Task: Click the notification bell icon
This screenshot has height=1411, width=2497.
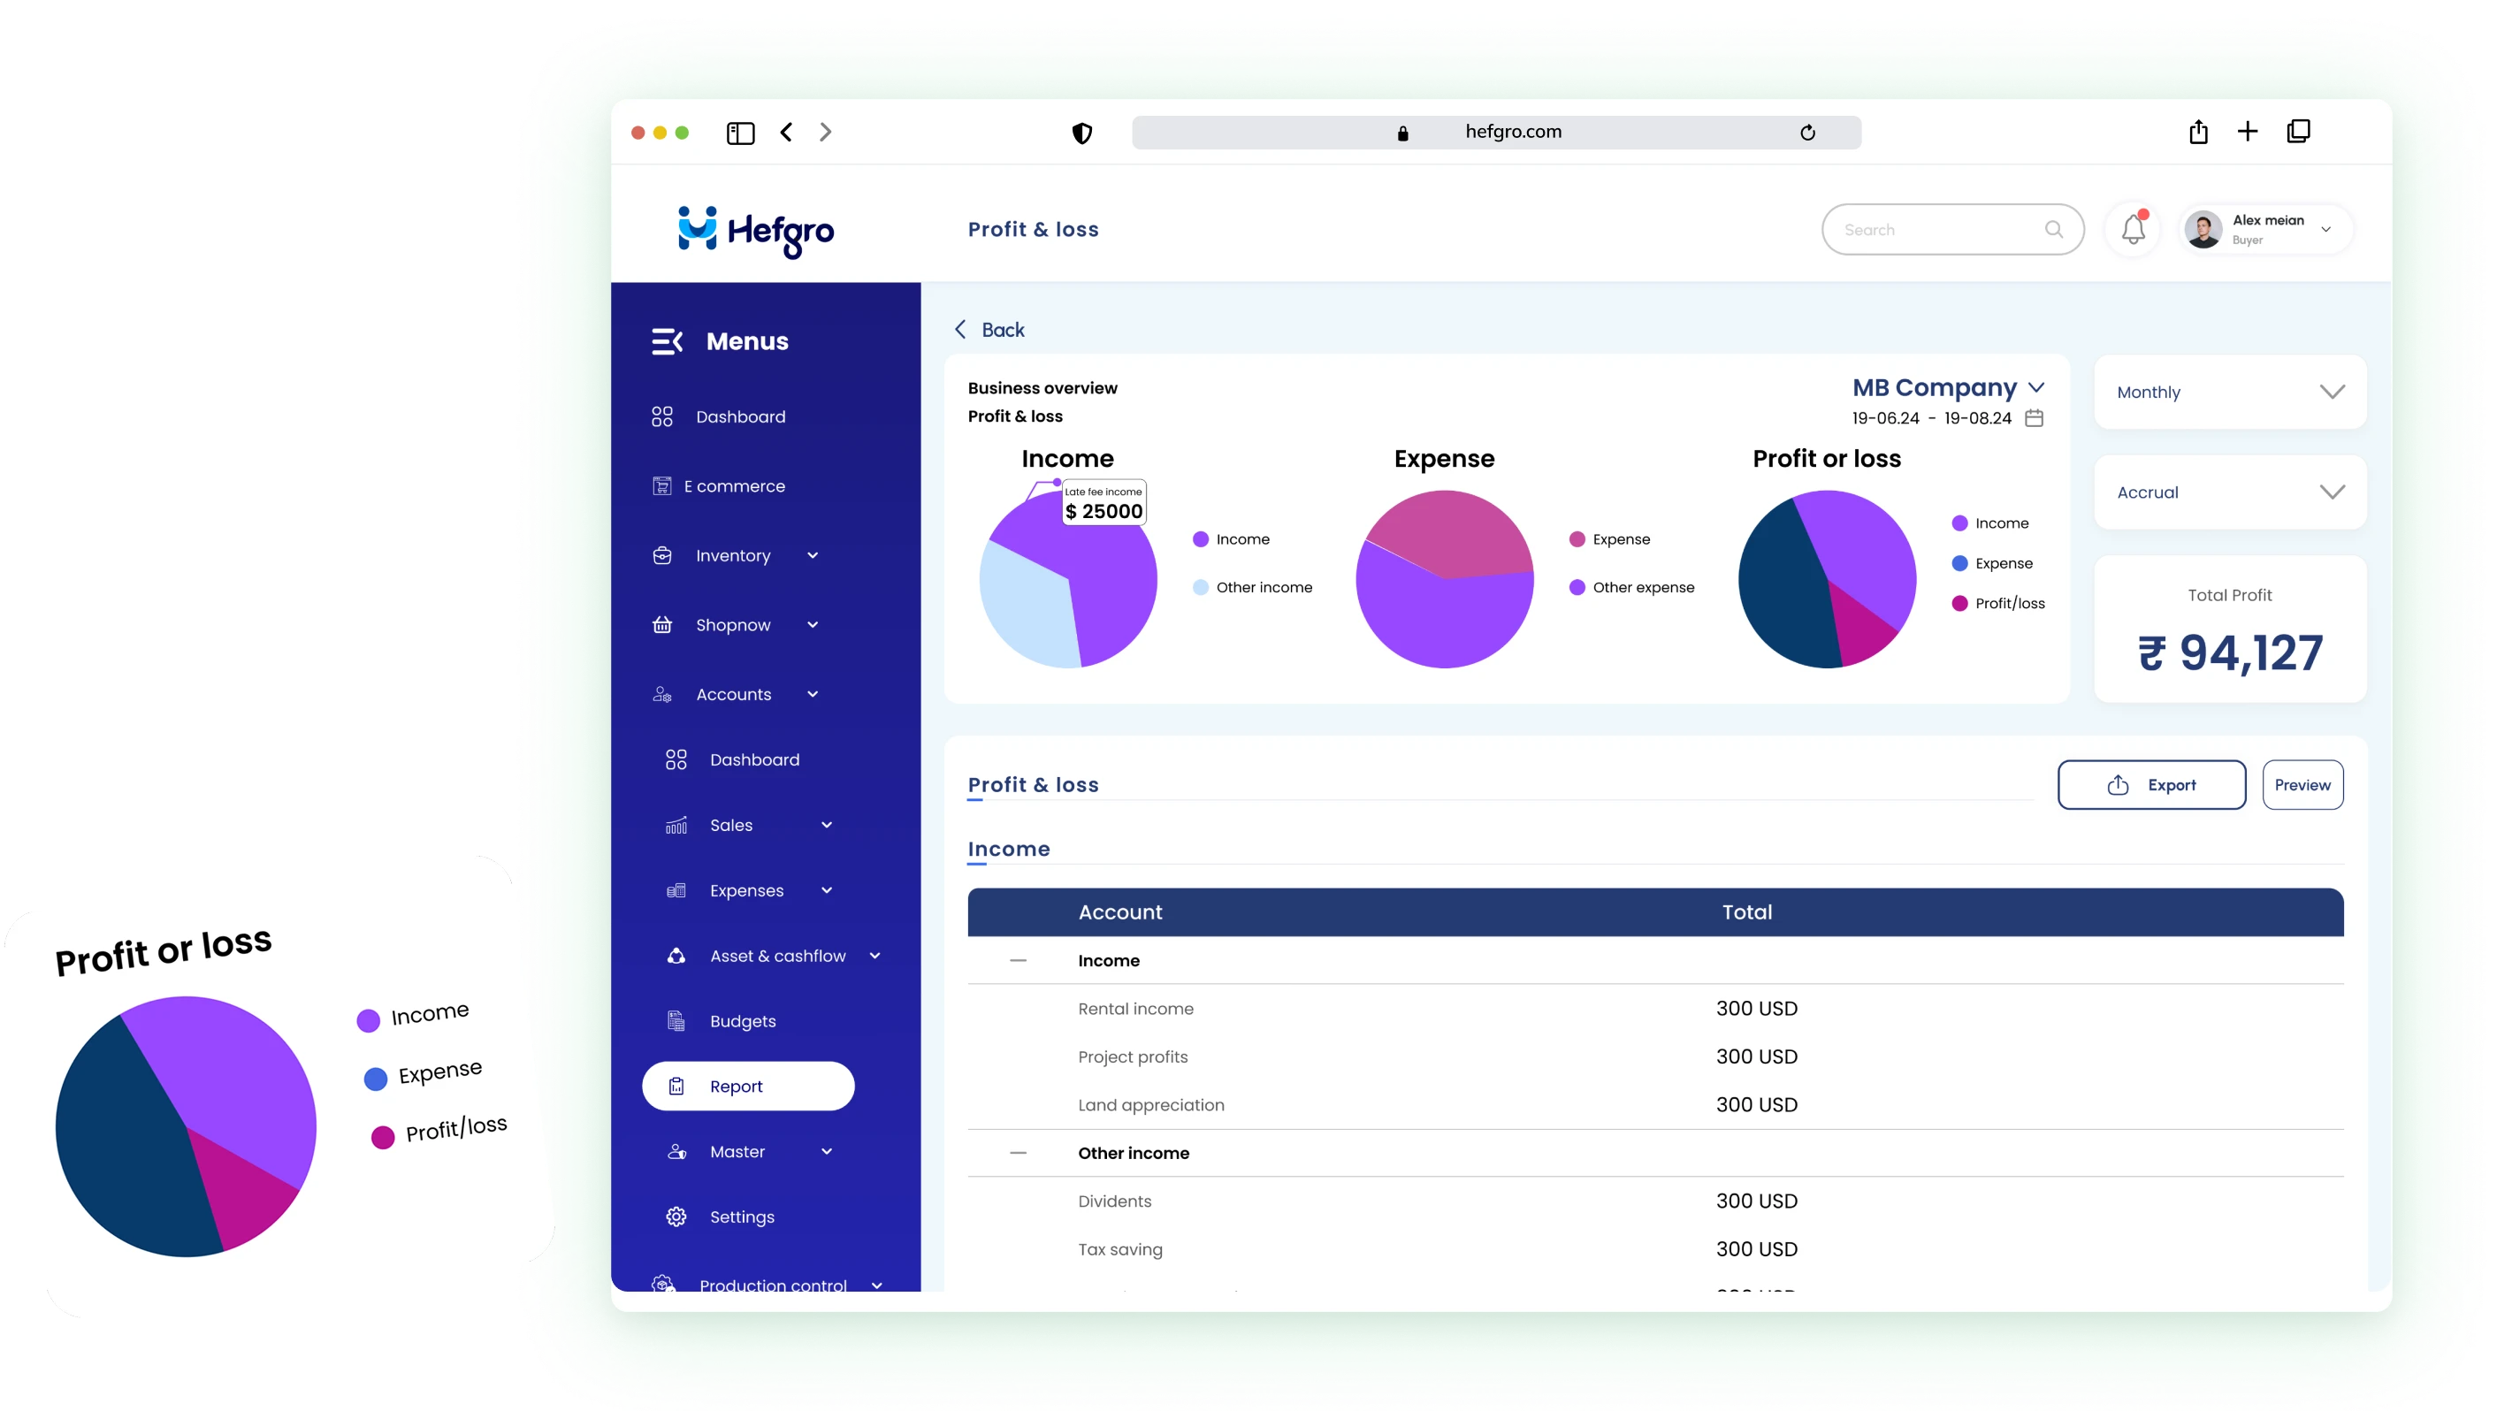Action: point(2133,230)
